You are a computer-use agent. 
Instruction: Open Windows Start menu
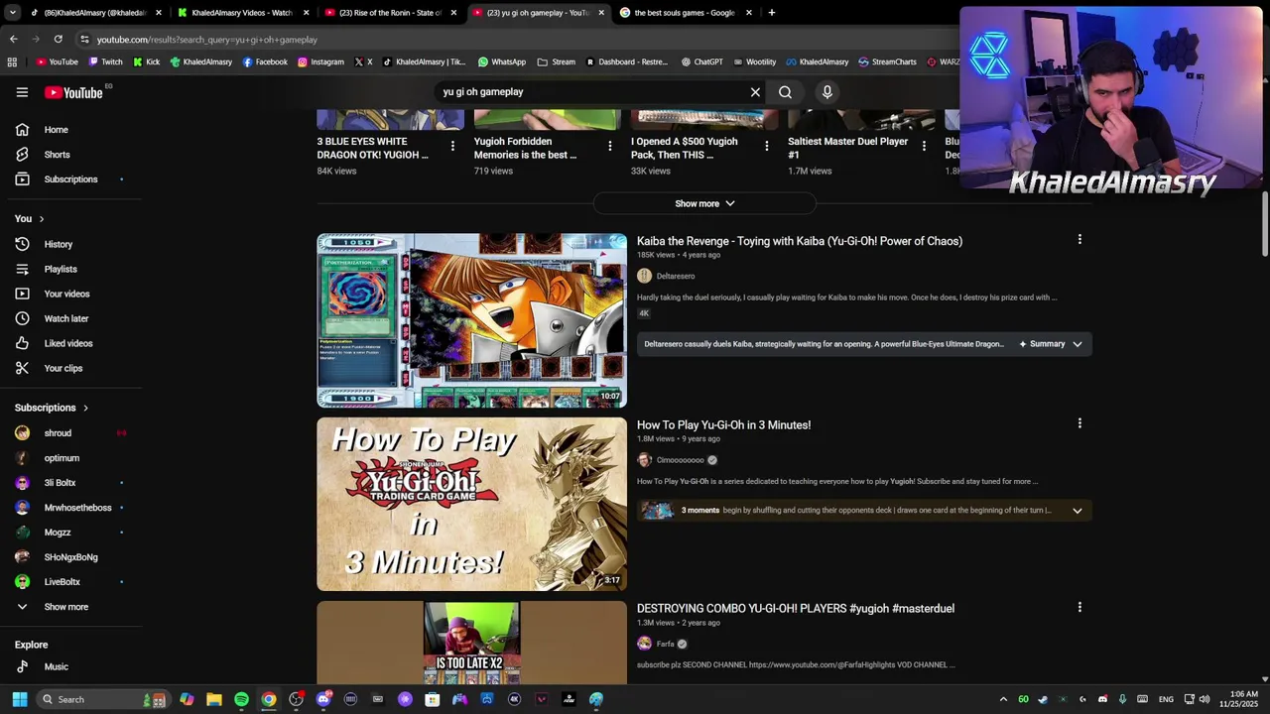[x=19, y=699]
